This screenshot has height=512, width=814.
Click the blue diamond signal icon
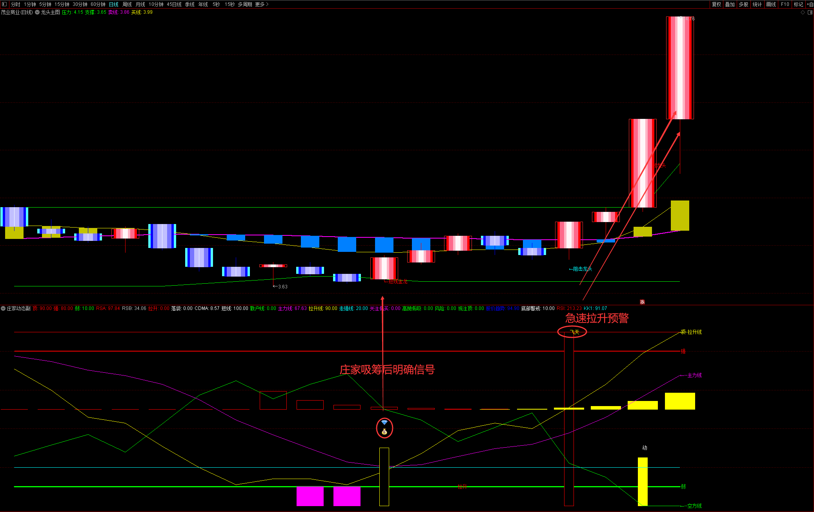pos(384,423)
